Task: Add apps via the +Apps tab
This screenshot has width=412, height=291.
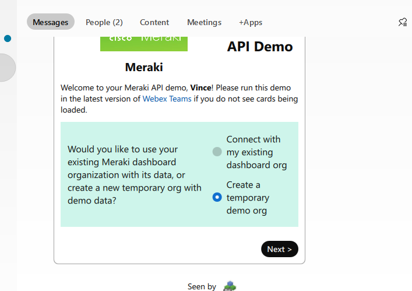Action: pyautogui.click(x=251, y=22)
